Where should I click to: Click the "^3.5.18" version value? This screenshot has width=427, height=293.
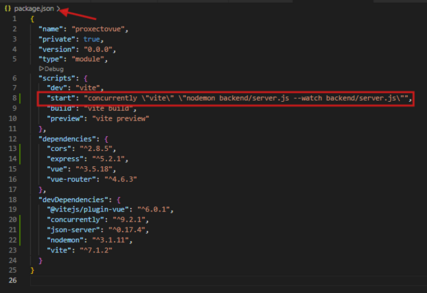pyautogui.click(x=94, y=169)
